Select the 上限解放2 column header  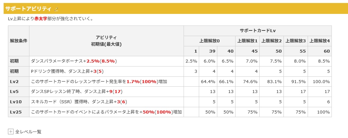271,41
